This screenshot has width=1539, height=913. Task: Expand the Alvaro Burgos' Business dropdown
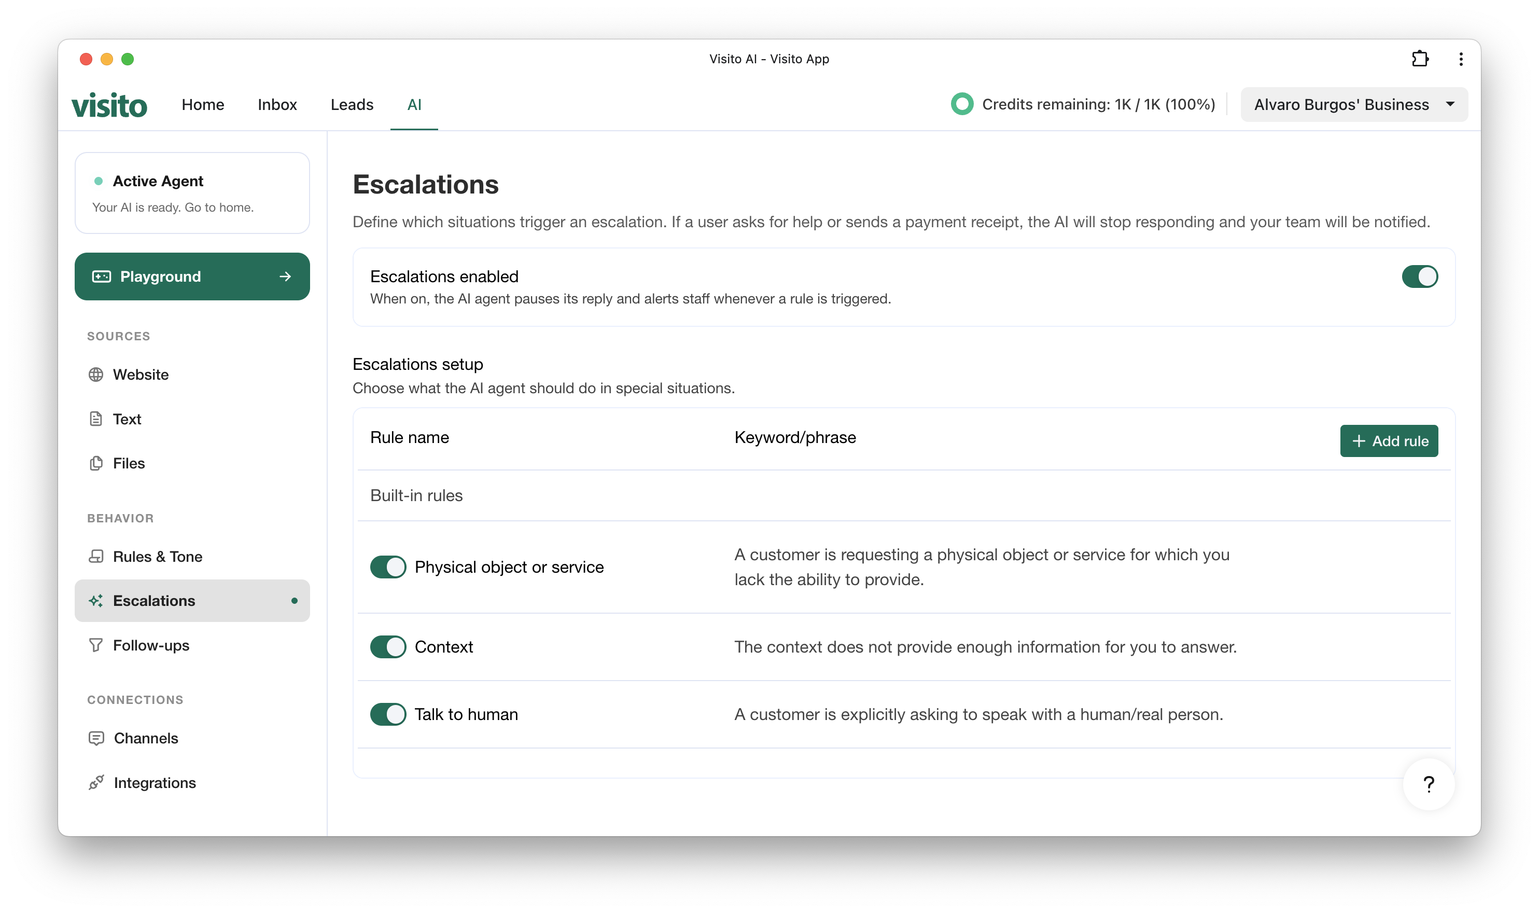coord(1353,105)
